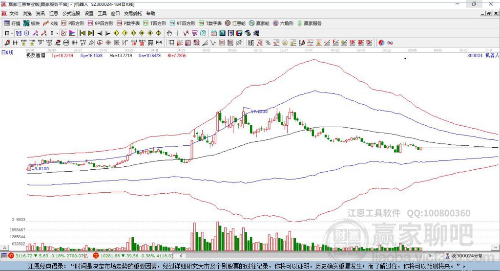Screen dimensions: 500x271
Task: Open the 板块 sector view
Action: tap(32, 23)
